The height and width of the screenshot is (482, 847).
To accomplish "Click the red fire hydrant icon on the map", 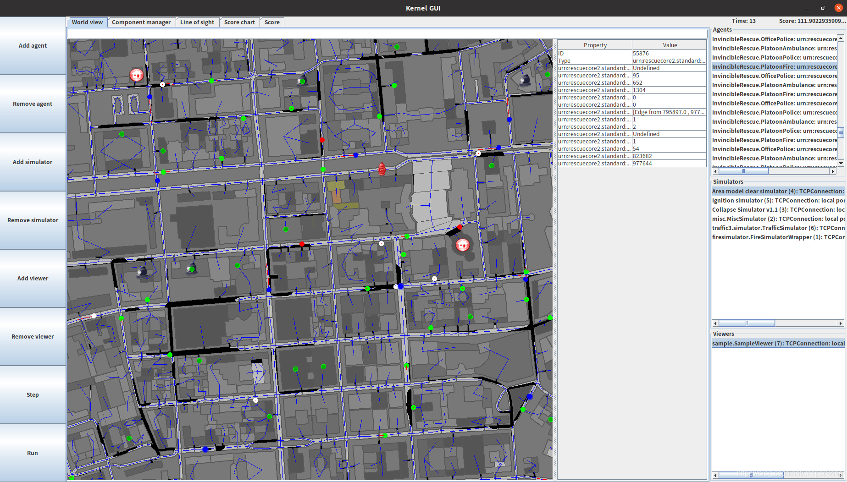I will [x=382, y=169].
